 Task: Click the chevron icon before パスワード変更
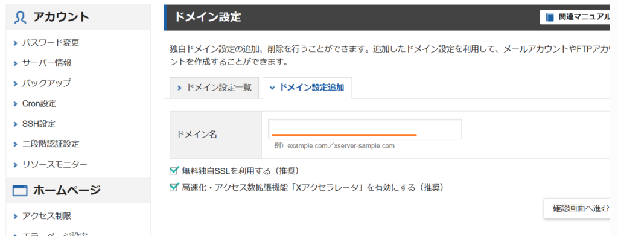coord(15,43)
